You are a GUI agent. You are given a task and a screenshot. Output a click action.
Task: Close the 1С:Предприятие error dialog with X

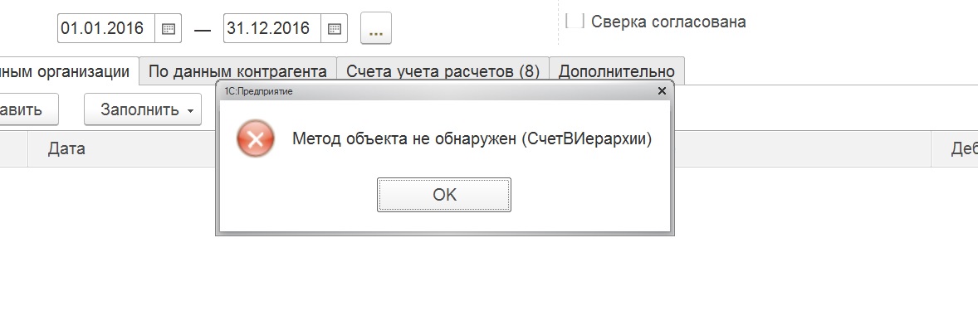pos(662,91)
